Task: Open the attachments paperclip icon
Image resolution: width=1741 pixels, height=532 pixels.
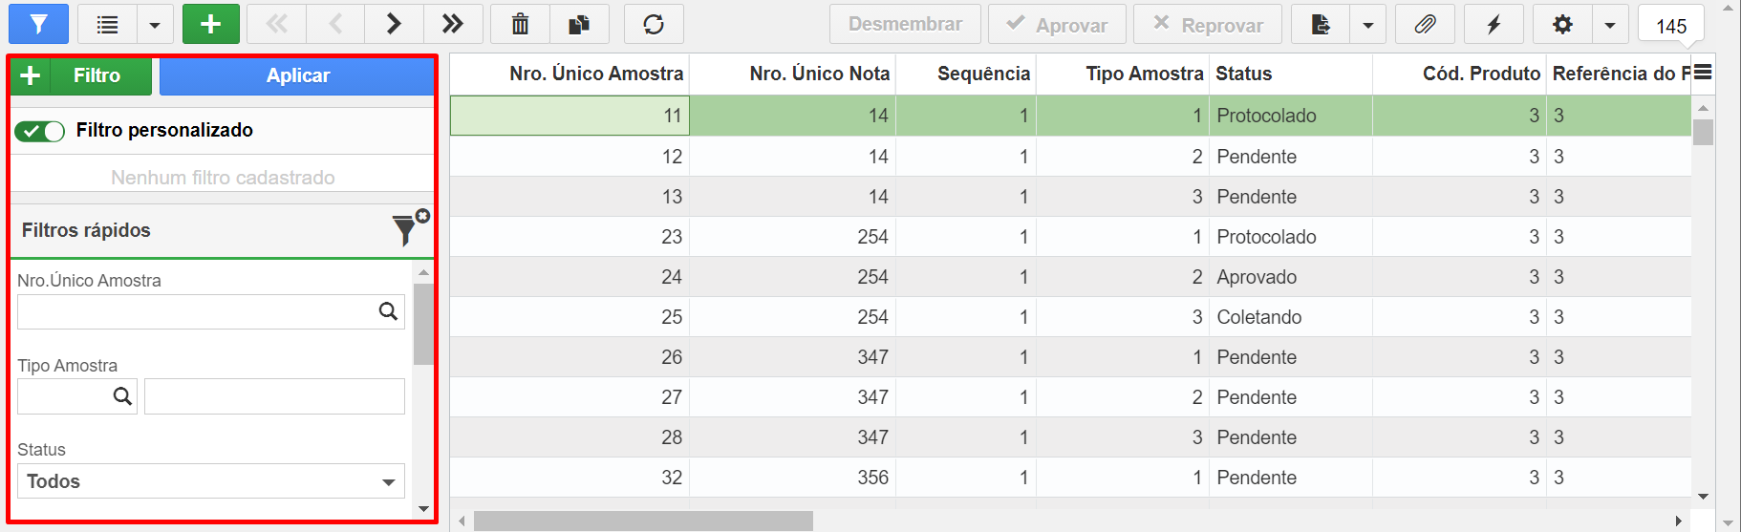Action: point(1425,24)
